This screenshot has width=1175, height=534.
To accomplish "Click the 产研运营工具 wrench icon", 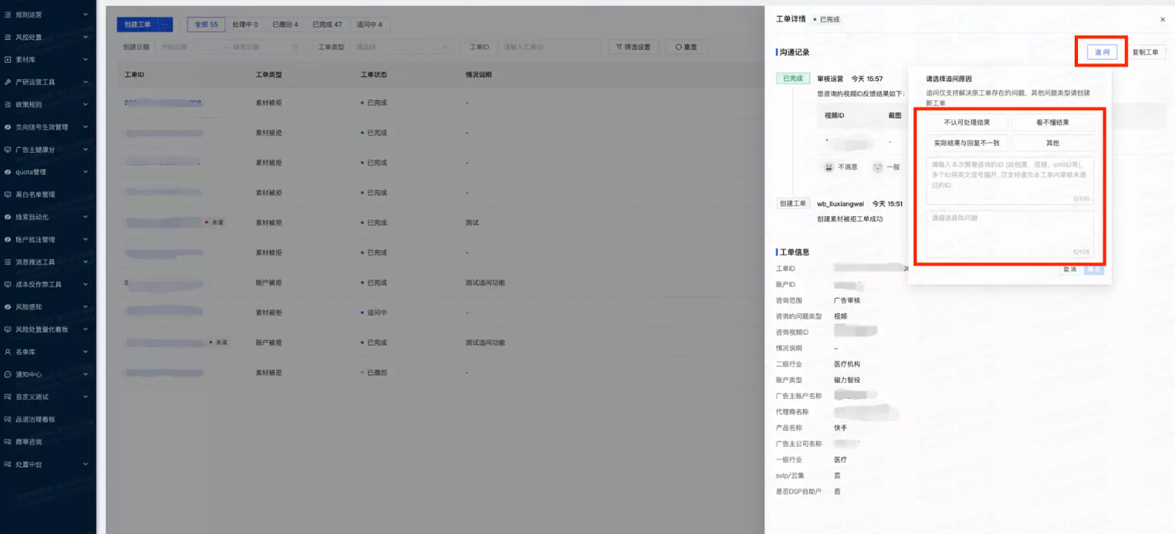I will click(8, 82).
